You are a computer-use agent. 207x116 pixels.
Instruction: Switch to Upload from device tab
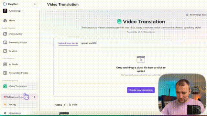pos(68,43)
